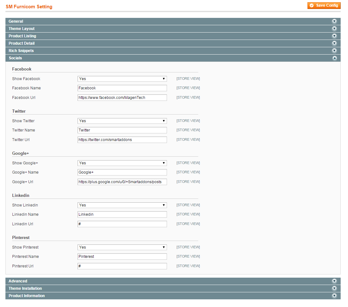Click SM Furnicom Setting page title
Image resolution: width=348 pixels, height=307 pixels.
coord(29,7)
